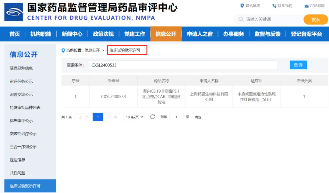Viewport: 329px width, 193px height.
Task: Open 优先审评公示 in the sidebar
Action: coord(21,120)
